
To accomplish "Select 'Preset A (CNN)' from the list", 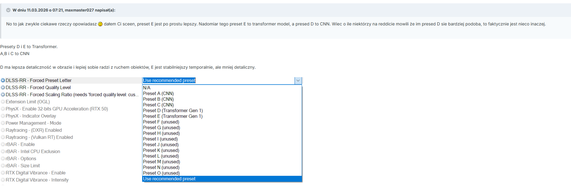I will pyautogui.click(x=158, y=93).
